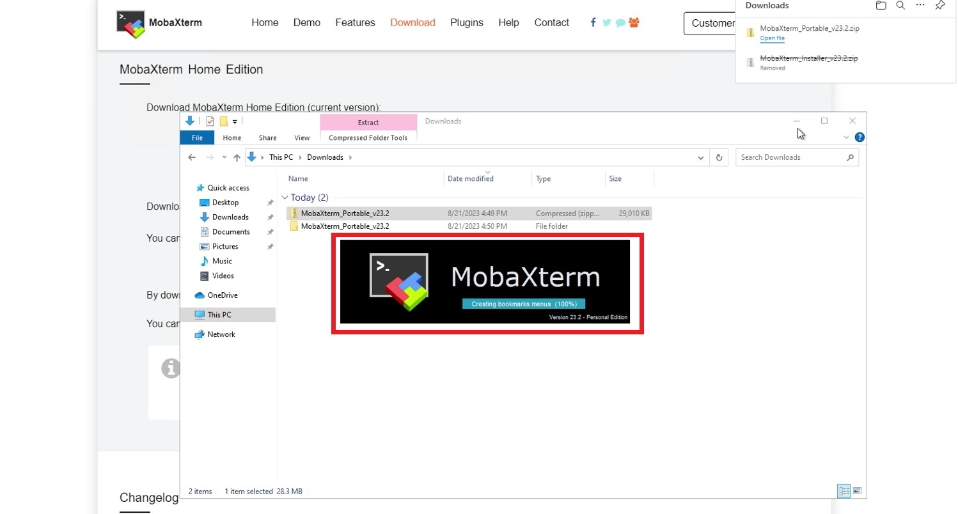Open Explorer Help question mark icon
The width and height of the screenshot is (958, 514).
point(860,137)
